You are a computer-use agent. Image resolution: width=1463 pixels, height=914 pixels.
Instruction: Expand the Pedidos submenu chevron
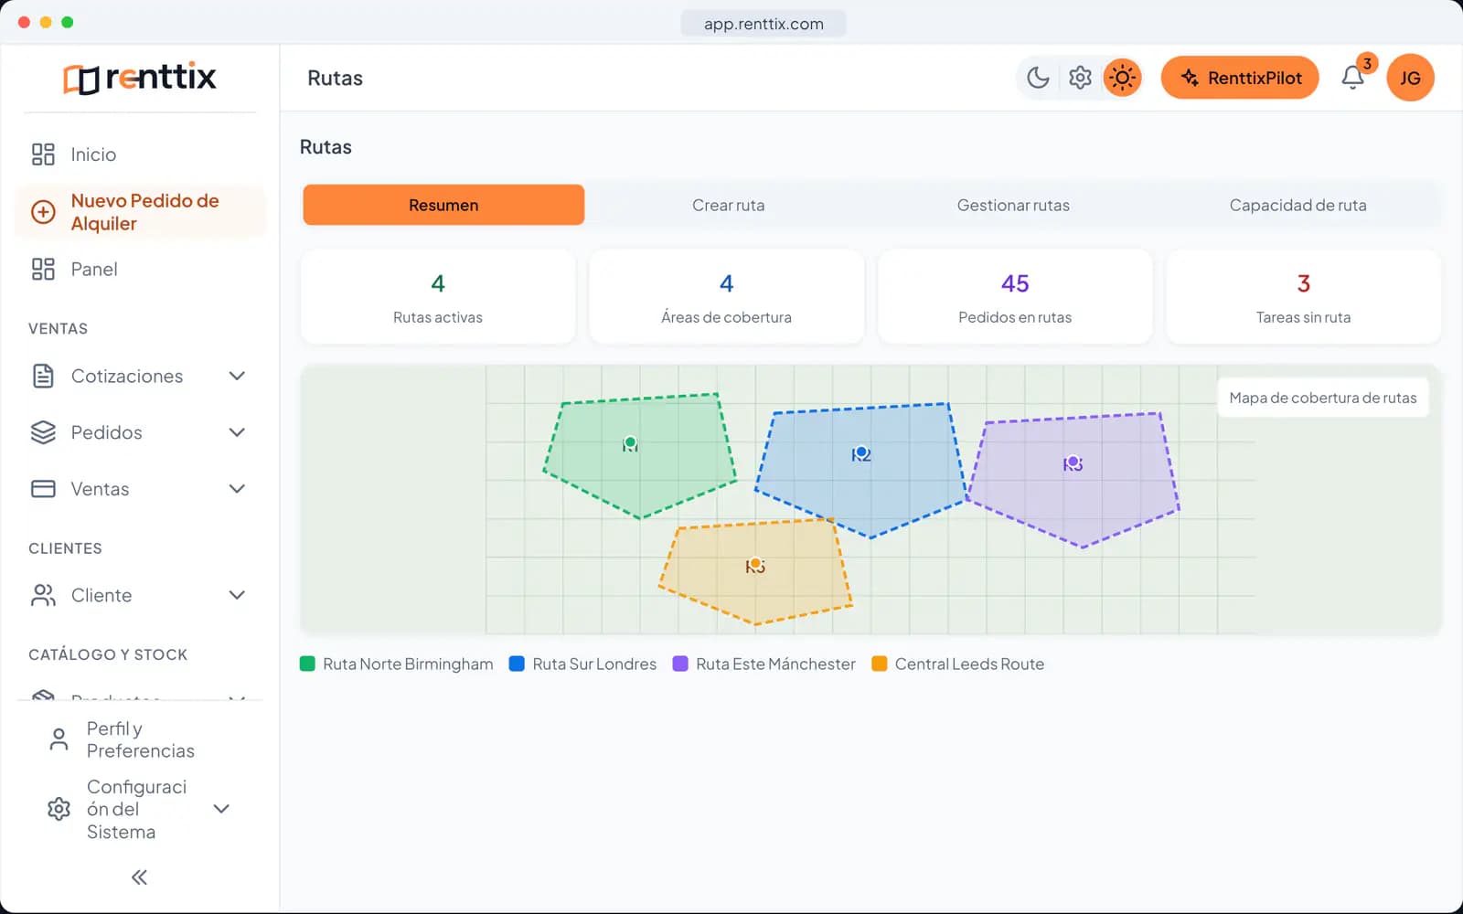[x=237, y=432]
